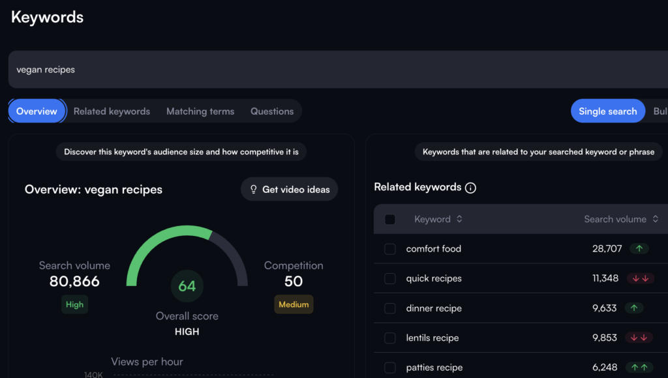The width and height of the screenshot is (668, 378).
Task: Click the Get video ideas button
Action: (289, 189)
